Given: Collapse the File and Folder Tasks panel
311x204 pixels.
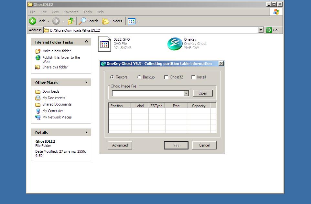Looking at the screenshot, I should click(86, 42).
